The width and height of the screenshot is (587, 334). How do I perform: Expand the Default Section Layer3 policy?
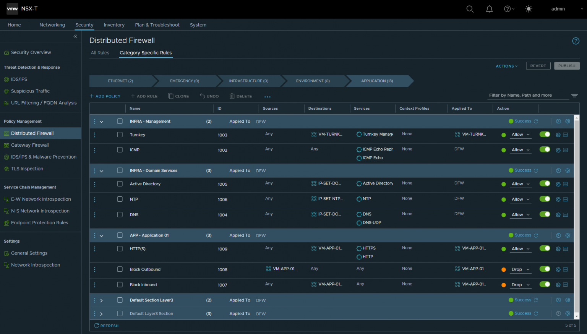point(101,300)
